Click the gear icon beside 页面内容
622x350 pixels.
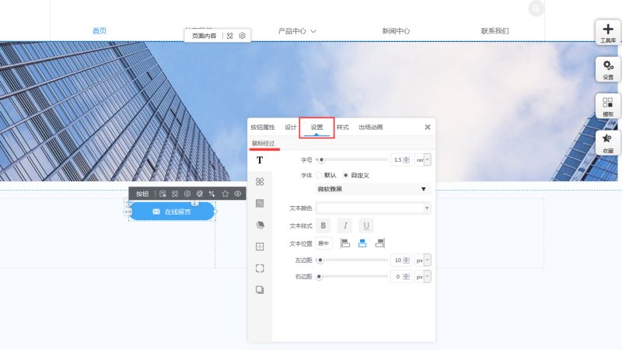click(x=243, y=36)
